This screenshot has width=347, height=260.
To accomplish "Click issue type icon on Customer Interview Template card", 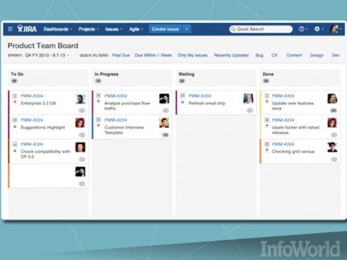I will point(98,119).
